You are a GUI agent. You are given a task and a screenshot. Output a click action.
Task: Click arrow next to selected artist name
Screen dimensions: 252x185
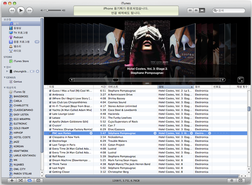tap(155, 133)
